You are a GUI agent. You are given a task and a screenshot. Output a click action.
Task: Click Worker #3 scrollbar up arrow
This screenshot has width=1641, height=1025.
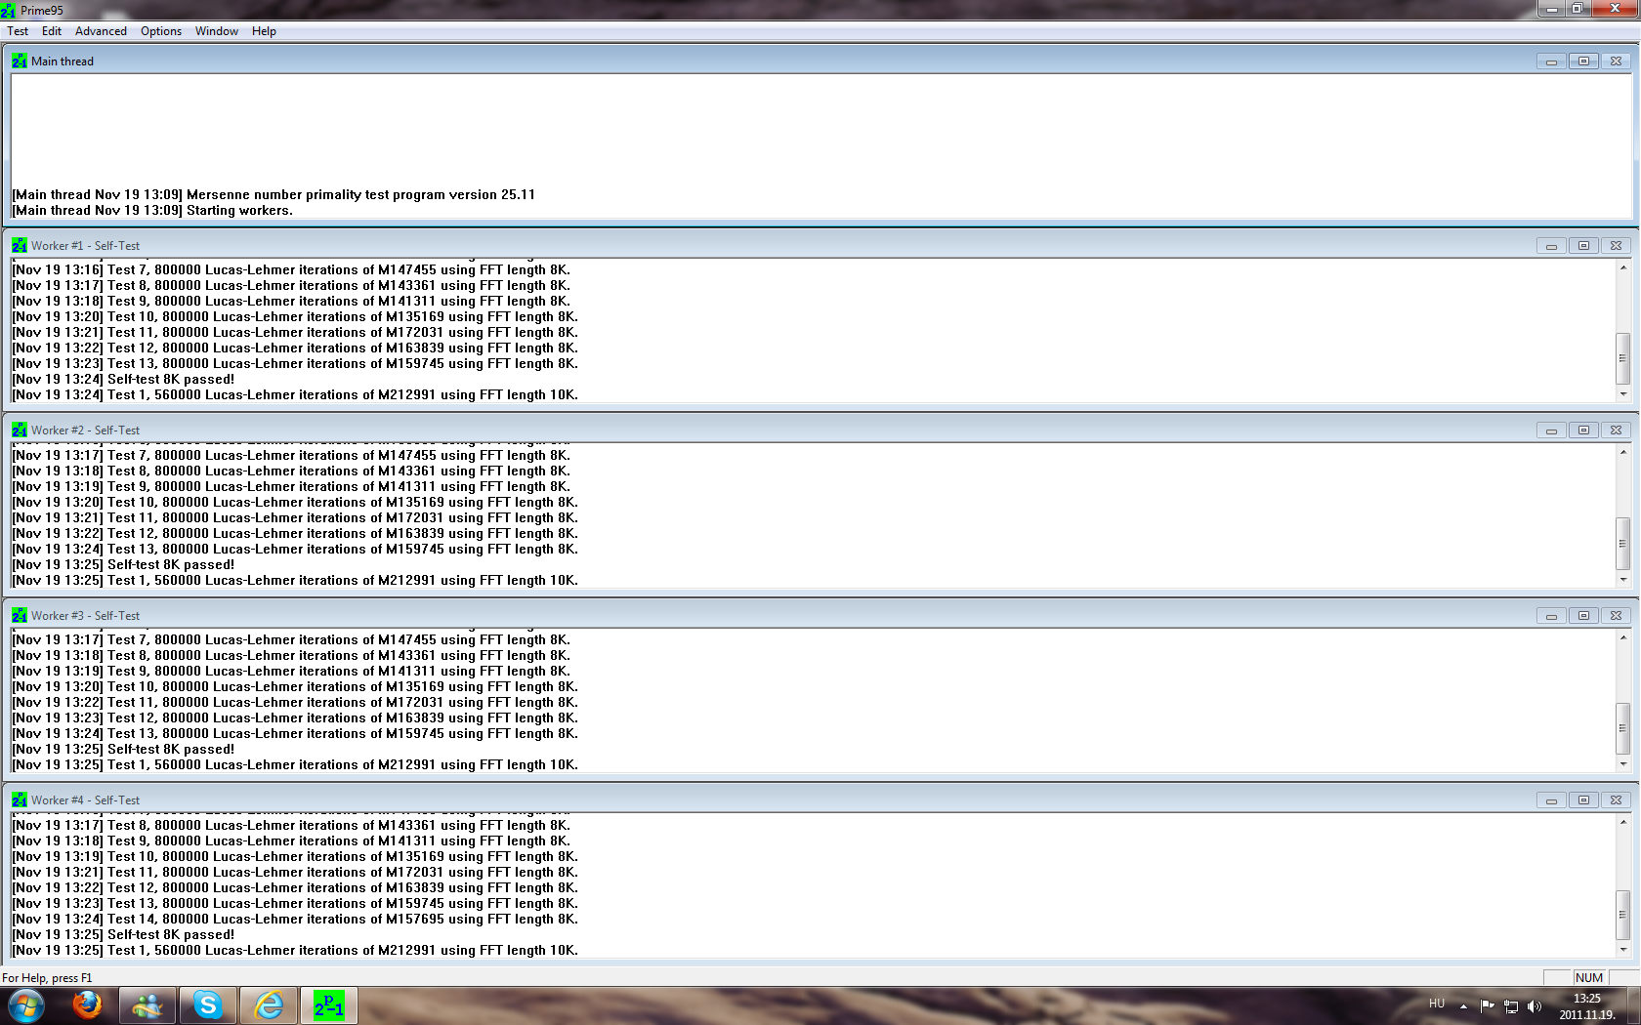point(1622,637)
